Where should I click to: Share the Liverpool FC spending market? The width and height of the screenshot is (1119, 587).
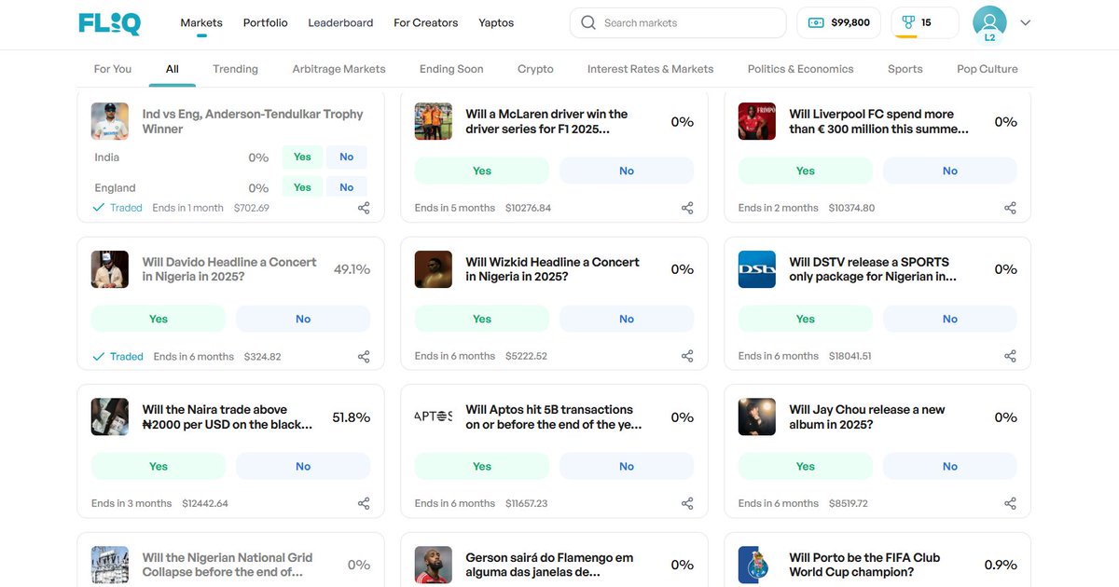pos(1010,208)
